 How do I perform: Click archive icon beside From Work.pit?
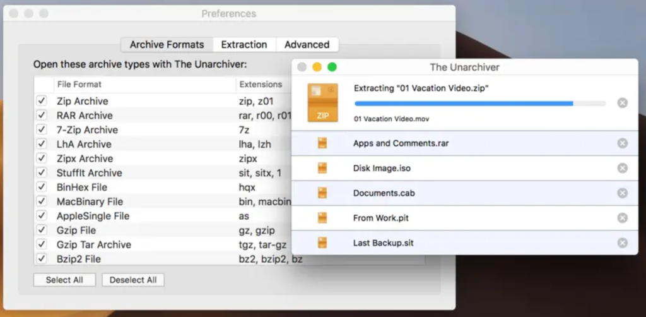click(x=322, y=218)
